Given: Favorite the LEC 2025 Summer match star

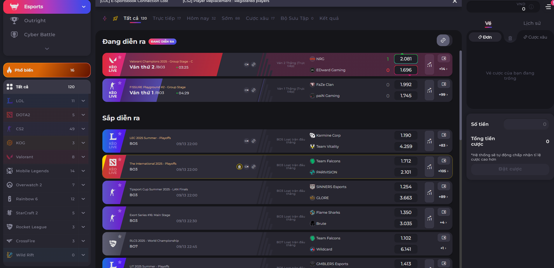Looking at the screenshot, I should coord(120,134).
